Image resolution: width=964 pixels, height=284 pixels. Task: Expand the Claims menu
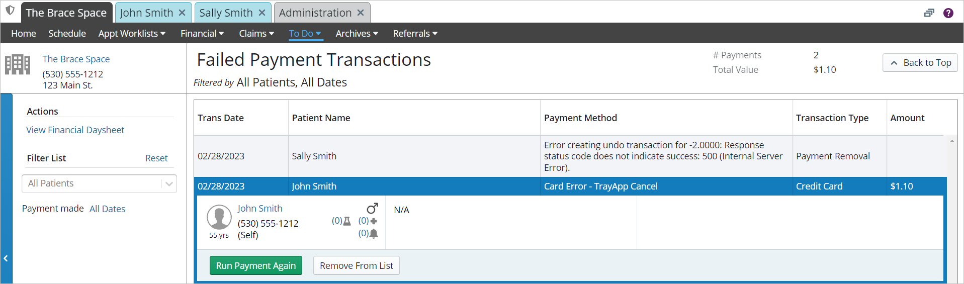click(x=256, y=34)
